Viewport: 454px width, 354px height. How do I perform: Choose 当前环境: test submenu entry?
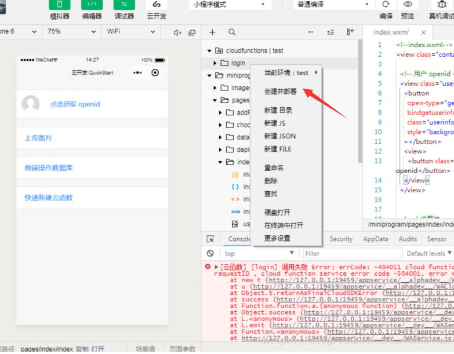click(286, 73)
